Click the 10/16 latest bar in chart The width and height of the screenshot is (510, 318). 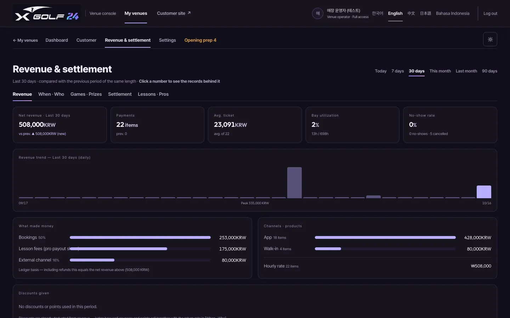(x=484, y=192)
